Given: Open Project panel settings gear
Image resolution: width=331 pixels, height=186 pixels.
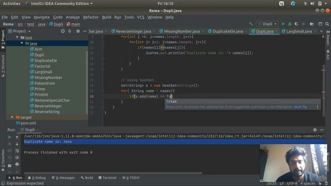Looking at the screenshot, I should pos(78,31).
